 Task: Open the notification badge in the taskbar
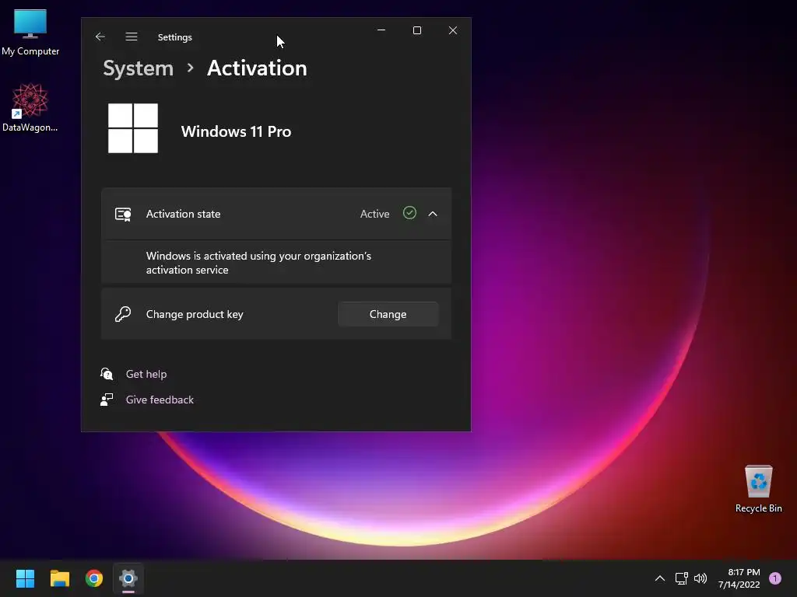coord(775,578)
